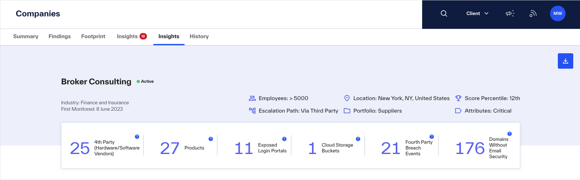Click help icon for Exposed Login Portals
580x180 pixels.
click(x=284, y=139)
